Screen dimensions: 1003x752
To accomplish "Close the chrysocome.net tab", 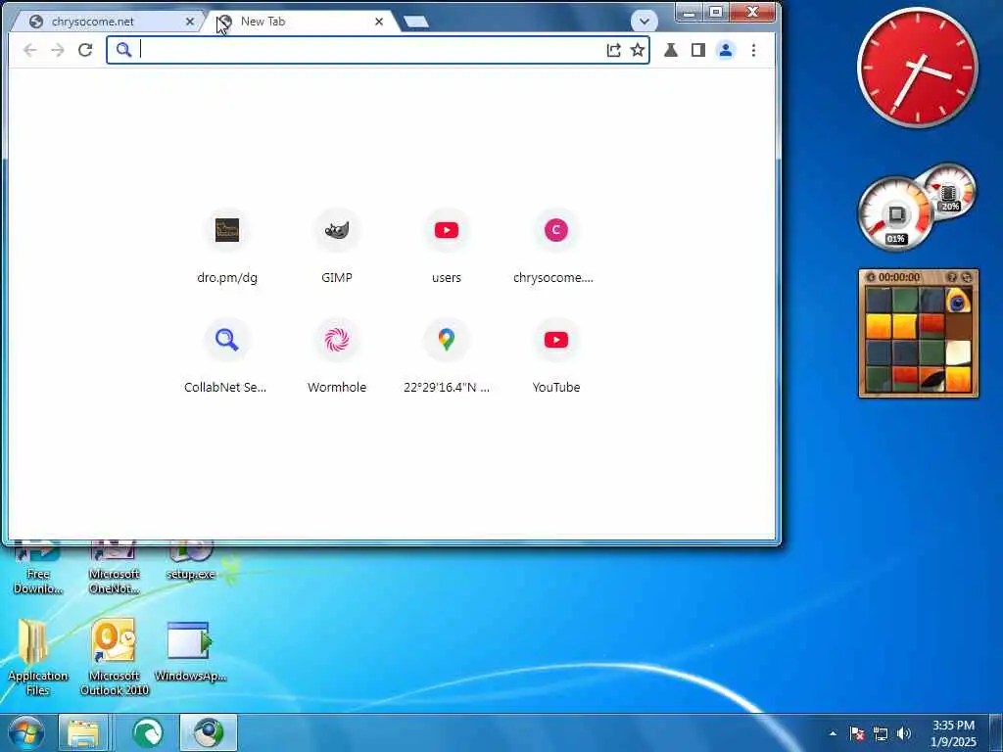I will [x=190, y=22].
